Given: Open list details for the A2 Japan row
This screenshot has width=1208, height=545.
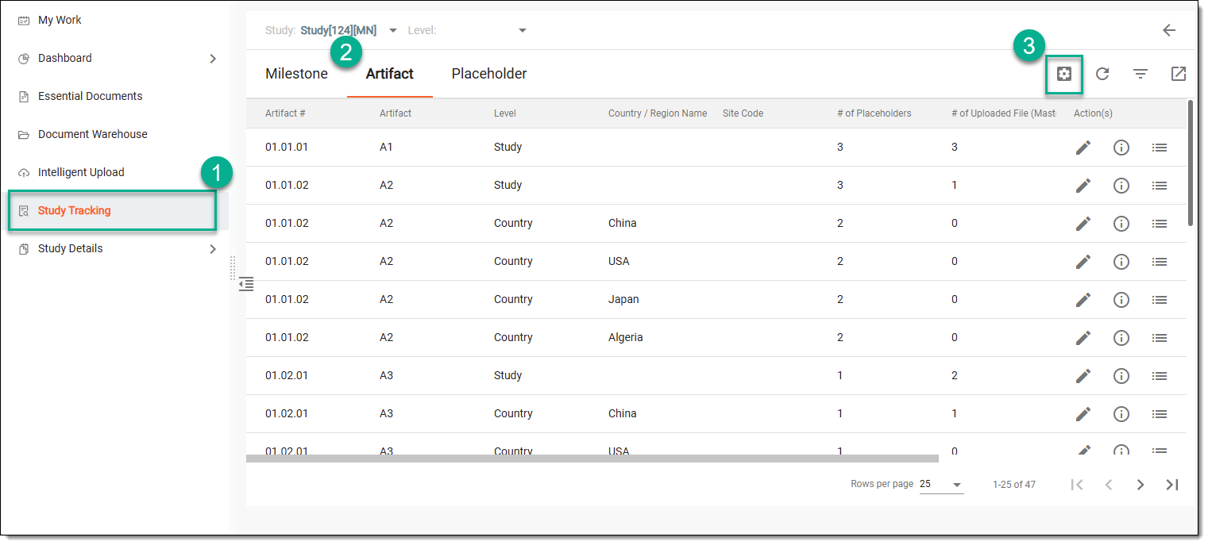Looking at the screenshot, I should click(x=1160, y=300).
